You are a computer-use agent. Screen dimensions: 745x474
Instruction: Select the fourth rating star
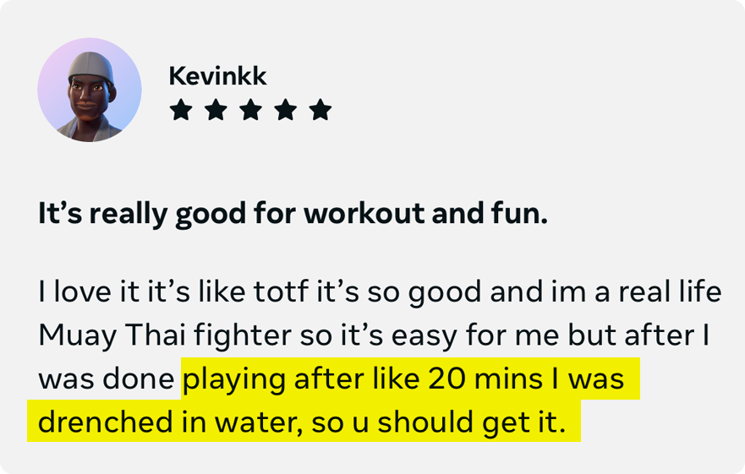coord(286,110)
